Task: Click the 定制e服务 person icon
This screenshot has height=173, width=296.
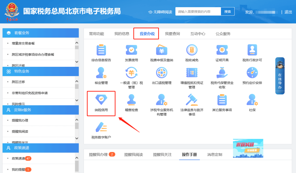Action: [x=8, y=110]
